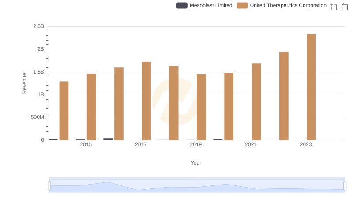Click the United Therapeutics 2020 bar
Image resolution: width=353 pixels, height=203 pixels.
pyautogui.click(x=229, y=107)
